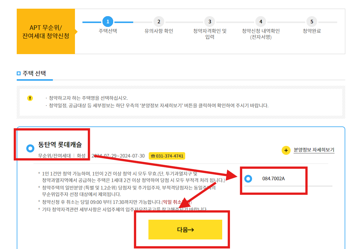The width and height of the screenshot is (356, 249).
Task: Click the 주택 선택 section heading
Action: click(34, 73)
